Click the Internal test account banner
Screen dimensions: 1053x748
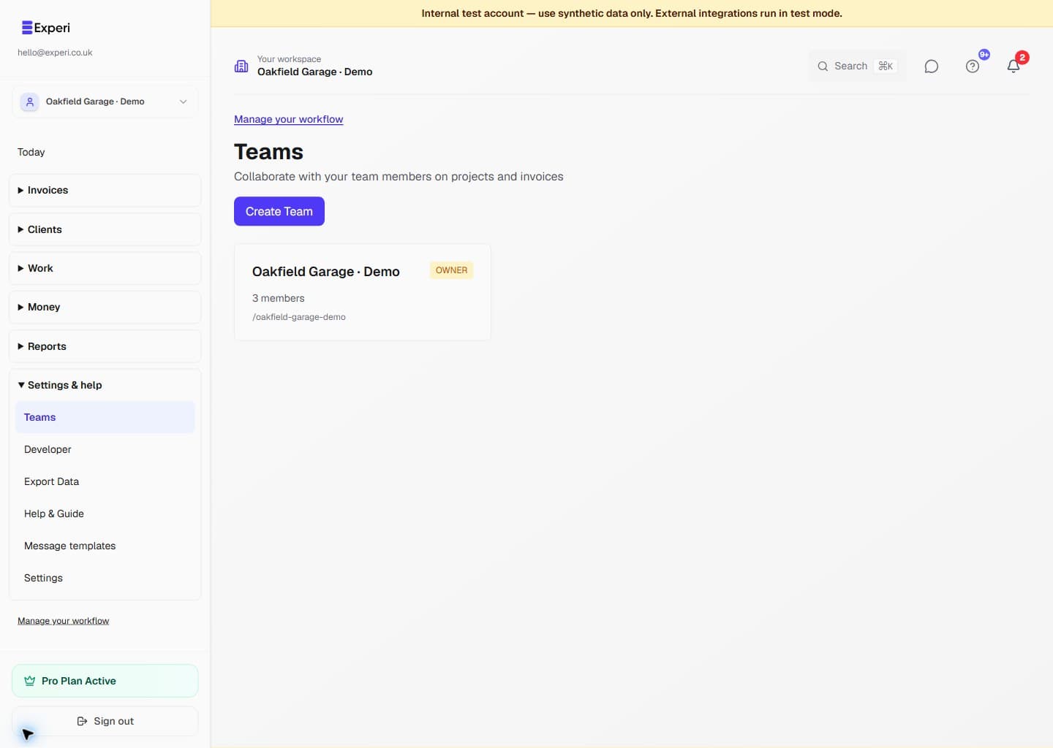pos(632,13)
